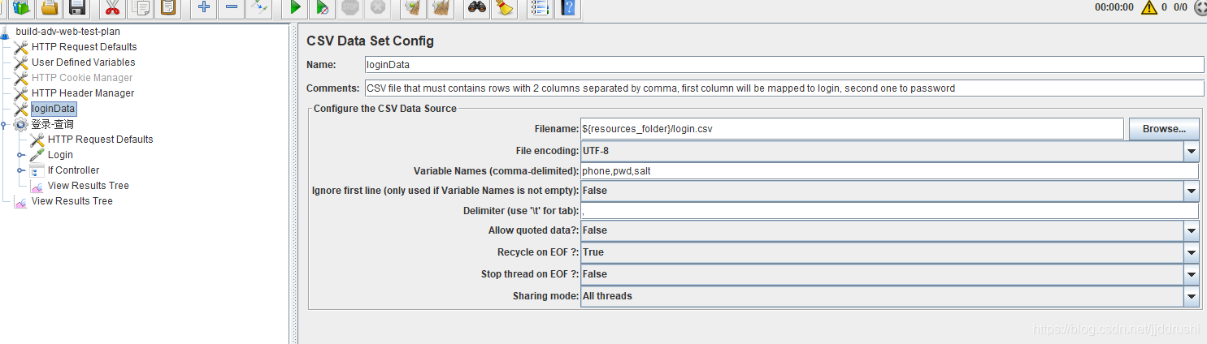Screen dimensions: 1207x344
Task: Click the greyed STOP test icon
Action: coord(350,8)
